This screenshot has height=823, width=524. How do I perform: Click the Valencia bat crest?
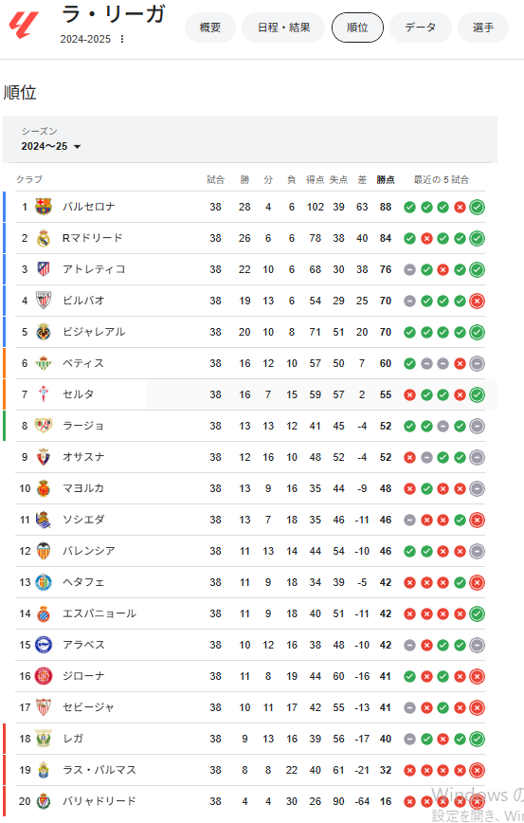point(44,551)
